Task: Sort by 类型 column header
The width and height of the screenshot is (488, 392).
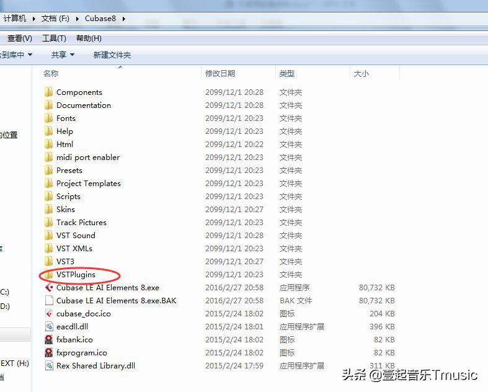Action: click(287, 73)
